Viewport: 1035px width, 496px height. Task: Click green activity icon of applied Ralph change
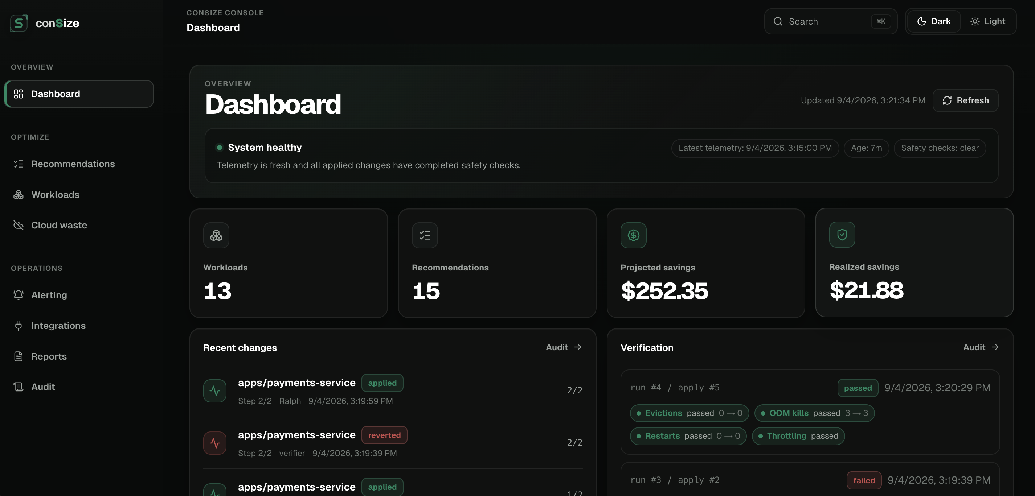[x=215, y=391]
